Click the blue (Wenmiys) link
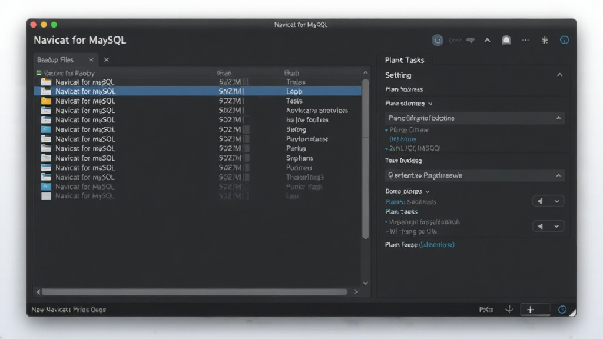 [x=436, y=244]
